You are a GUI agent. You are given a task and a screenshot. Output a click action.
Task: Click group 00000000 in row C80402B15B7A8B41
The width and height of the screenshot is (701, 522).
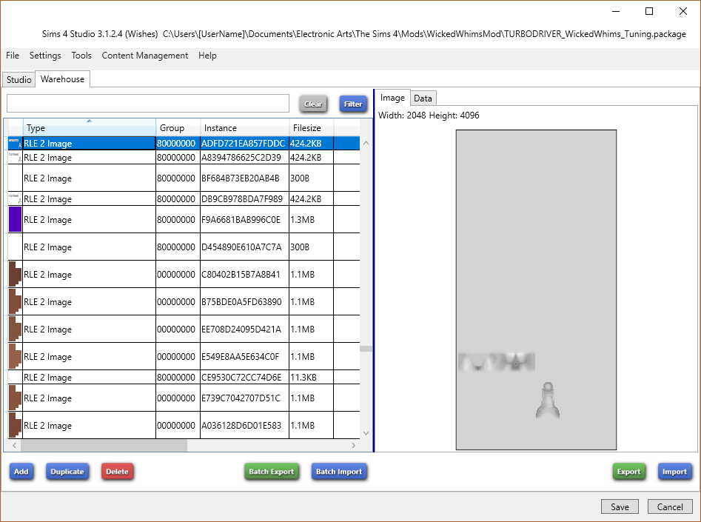coord(178,274)
